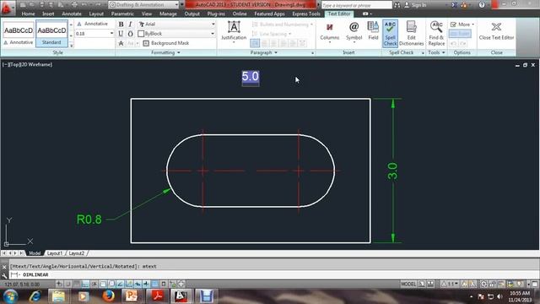
Task: Open Edit Dictionaries
Action: tap(411, 34)
